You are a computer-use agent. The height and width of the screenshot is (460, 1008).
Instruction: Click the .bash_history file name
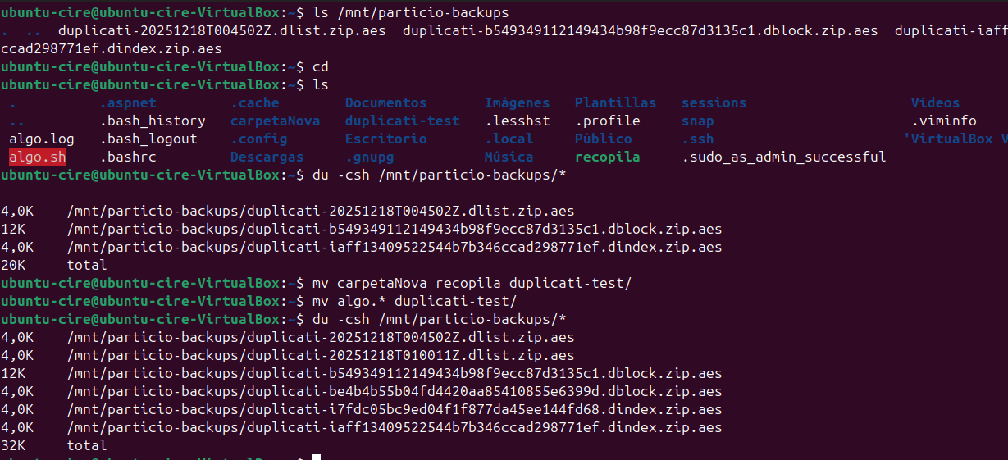click(153, 121)
